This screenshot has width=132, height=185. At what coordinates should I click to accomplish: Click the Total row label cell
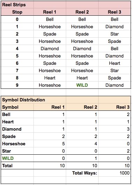point(17,165)
